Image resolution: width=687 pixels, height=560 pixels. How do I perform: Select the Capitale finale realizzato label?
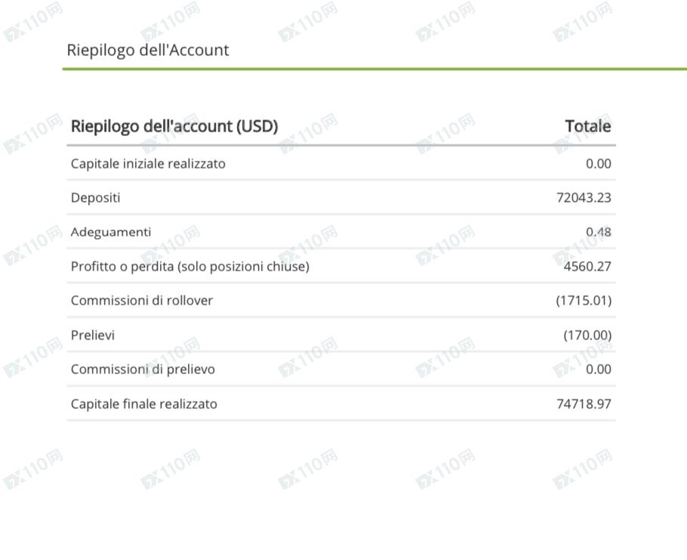click(x=144, y=404)
